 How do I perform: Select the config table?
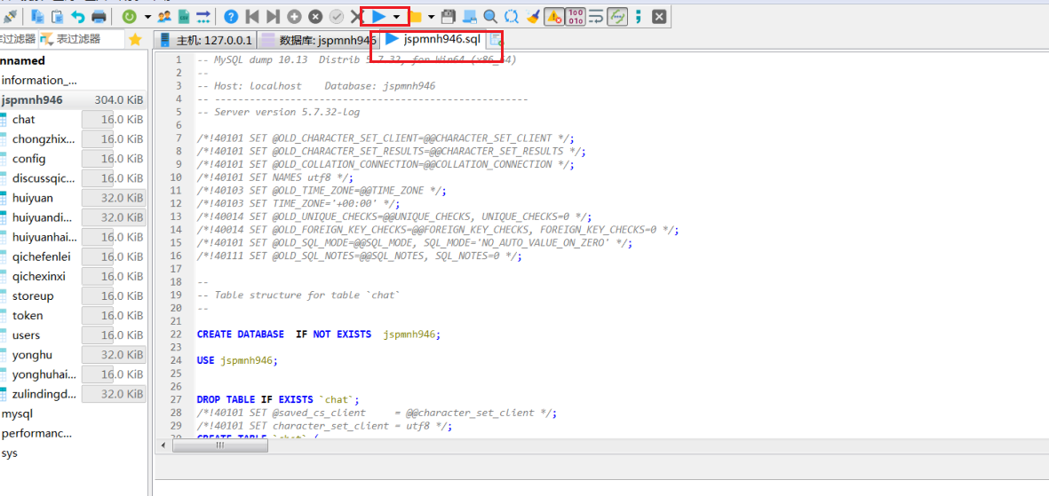click(28, 159)
